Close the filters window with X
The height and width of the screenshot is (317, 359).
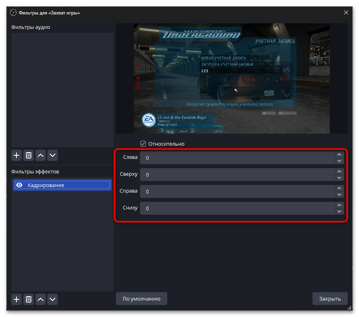pos(346,12)
